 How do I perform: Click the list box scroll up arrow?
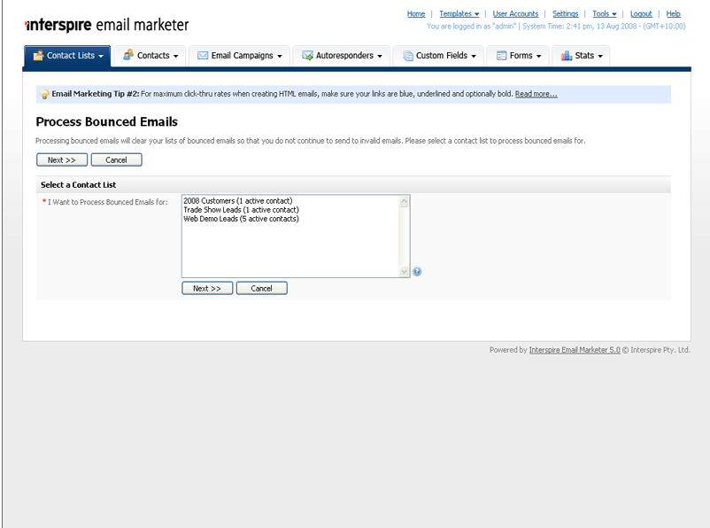pyautogui.click(x=404, y=201)
